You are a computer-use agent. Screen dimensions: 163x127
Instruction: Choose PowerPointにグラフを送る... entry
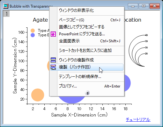[x=87, y=34]
